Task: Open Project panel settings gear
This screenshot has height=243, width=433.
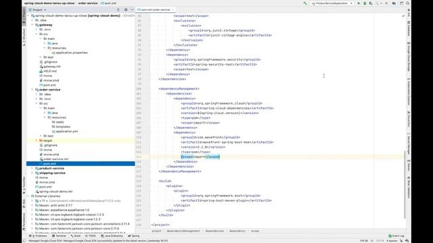Action: coord(126,9)
